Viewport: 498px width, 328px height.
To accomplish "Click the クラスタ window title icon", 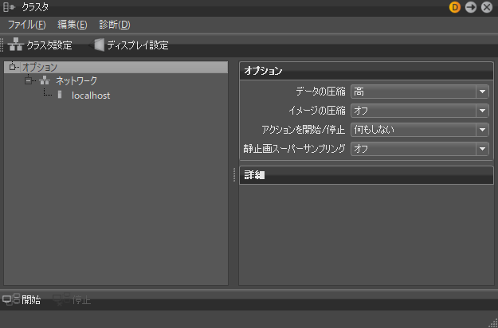I will click(9, 7).
